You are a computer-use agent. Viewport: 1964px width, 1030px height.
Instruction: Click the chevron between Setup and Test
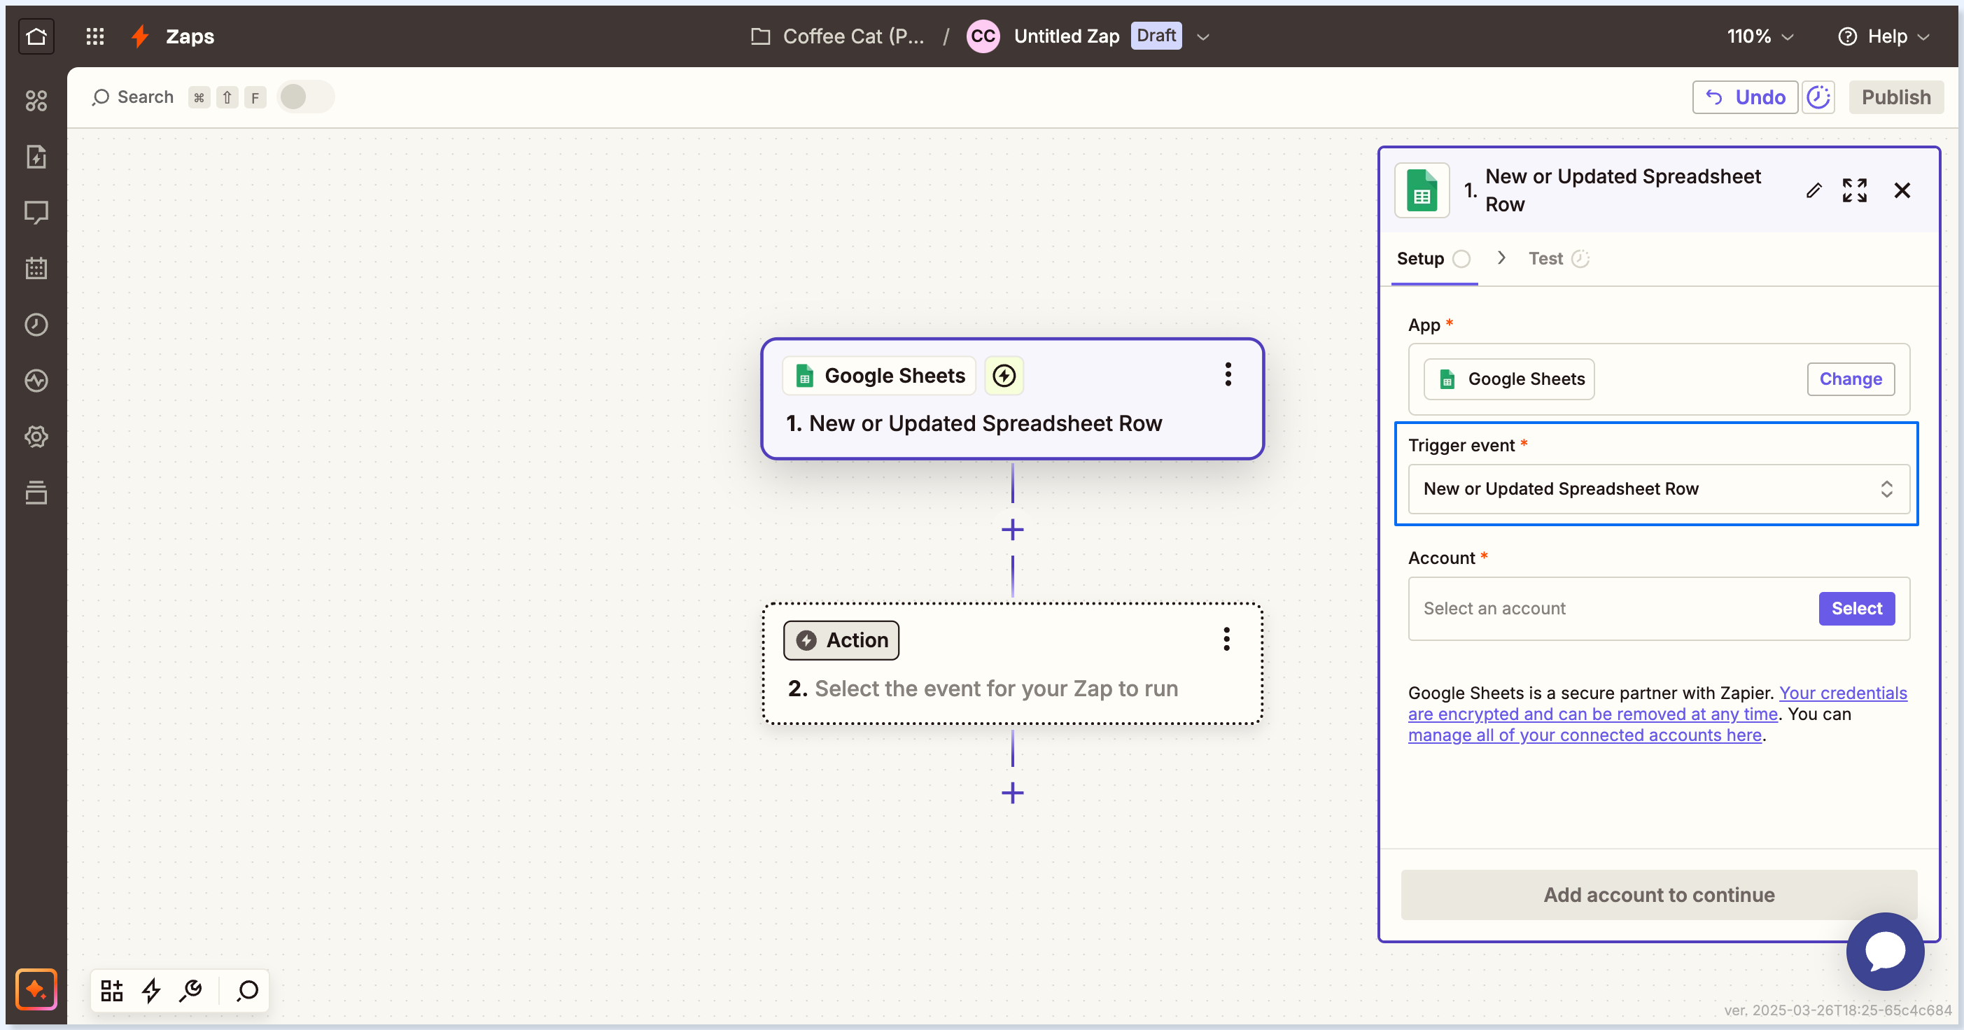coord(1501,257)
